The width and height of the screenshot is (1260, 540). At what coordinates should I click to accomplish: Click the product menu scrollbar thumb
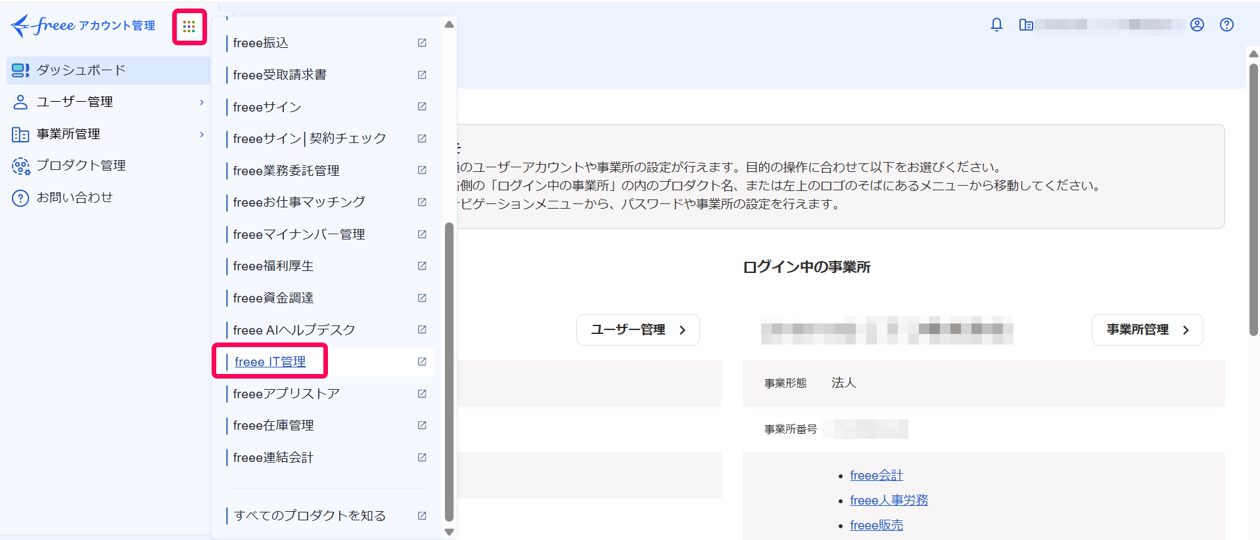450,371
